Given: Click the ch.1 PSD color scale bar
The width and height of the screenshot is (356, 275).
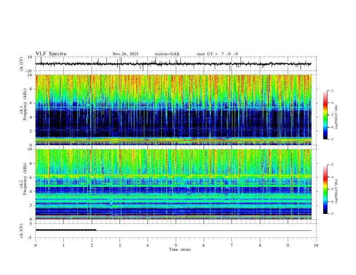Looking at the screenshot, I should [325, 115].
